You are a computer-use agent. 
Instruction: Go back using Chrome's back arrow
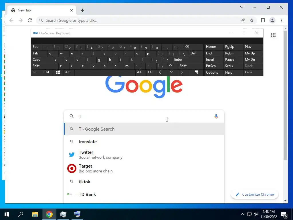[11, 20]
